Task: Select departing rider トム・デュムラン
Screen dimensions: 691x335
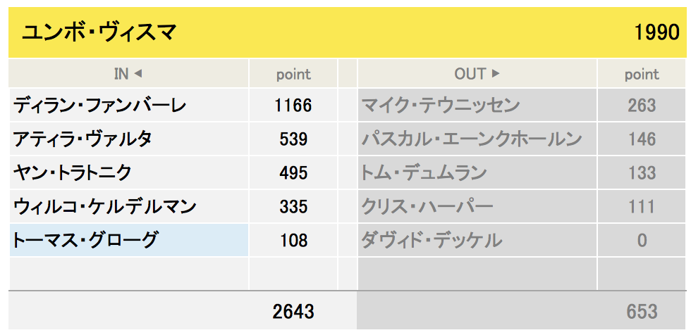Action: point(424,172)
